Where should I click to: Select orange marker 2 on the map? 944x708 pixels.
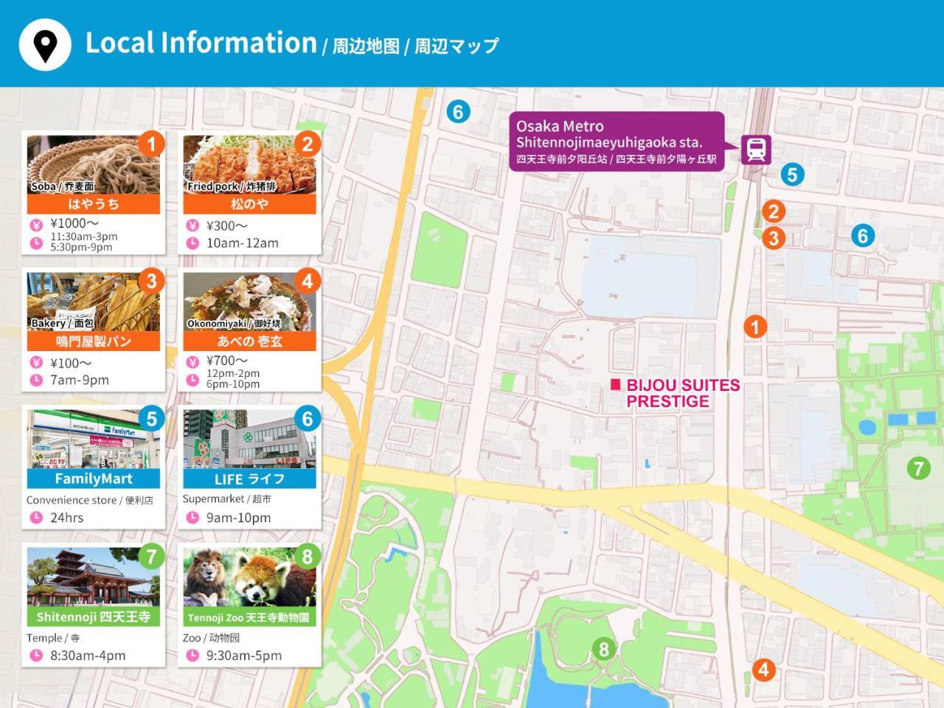773,212
